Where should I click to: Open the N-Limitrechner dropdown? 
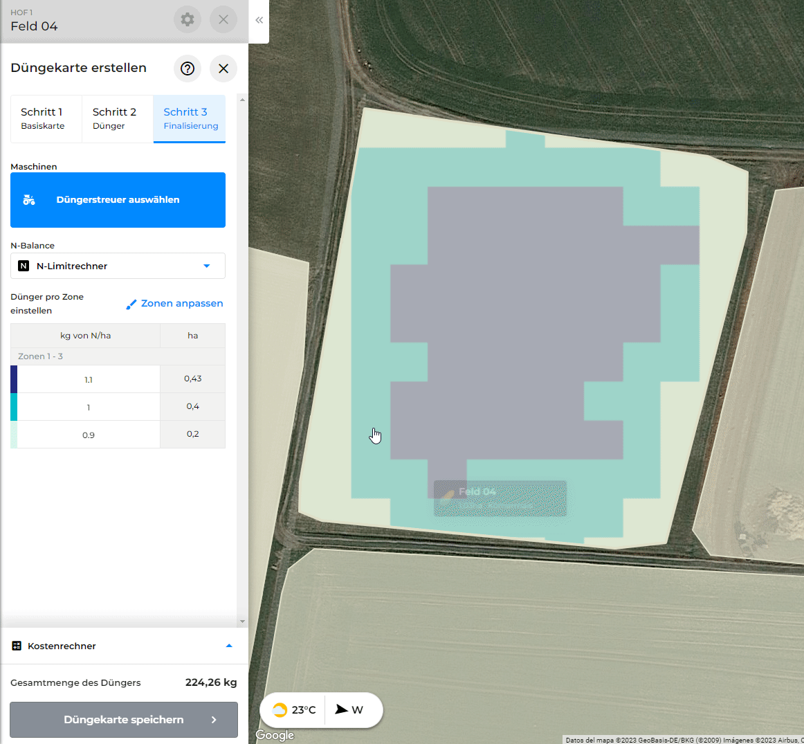tap(118, 266)
